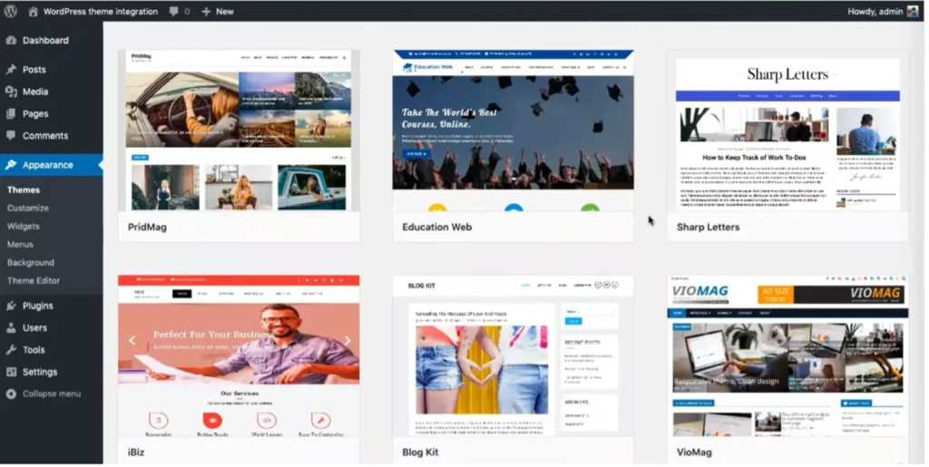This screenshot has width=929, height=467.
Task: Click the Dashboard gauge icon
Action: click(x=11, y=40)
